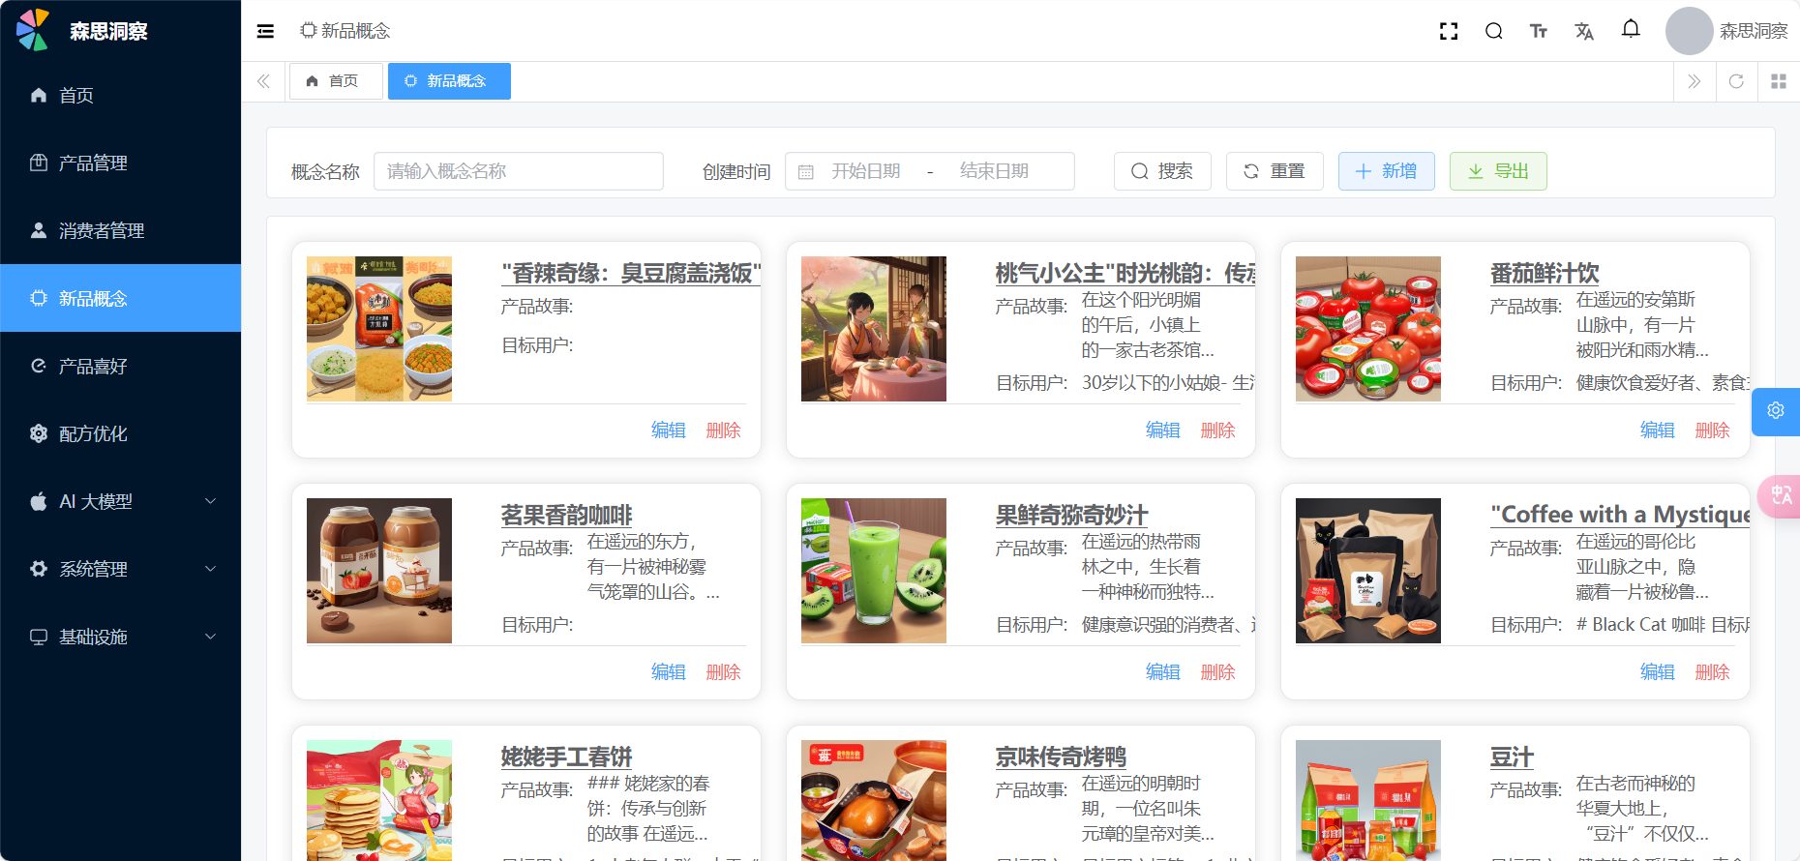Click the 番茄鲜汁饮 title

tap(1545, 274)
